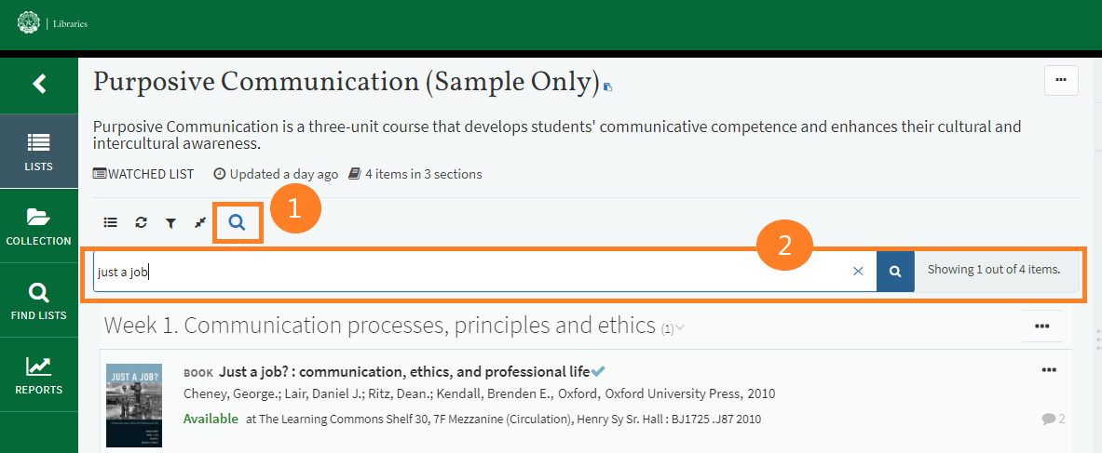The height and width of the screenshot is (453, 1102).
Task: Open the filter funnel icon
Action: [x=170, y=222]
